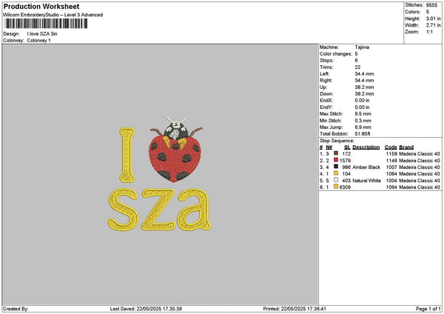Click the Production Worksheet title
The width and height of the screenshot is (444, 314).
(x=41, y=6)
